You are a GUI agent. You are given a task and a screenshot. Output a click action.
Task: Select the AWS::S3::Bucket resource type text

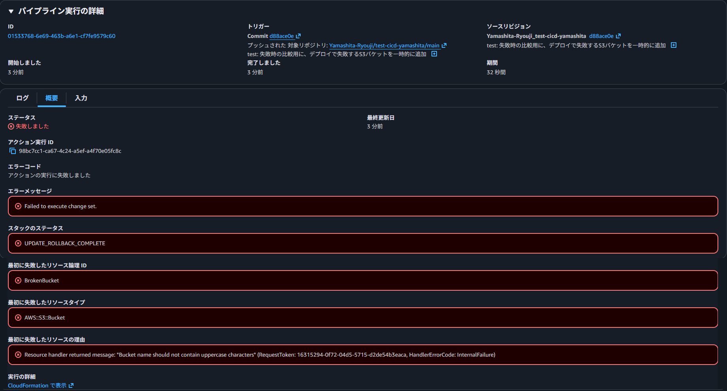45,318
